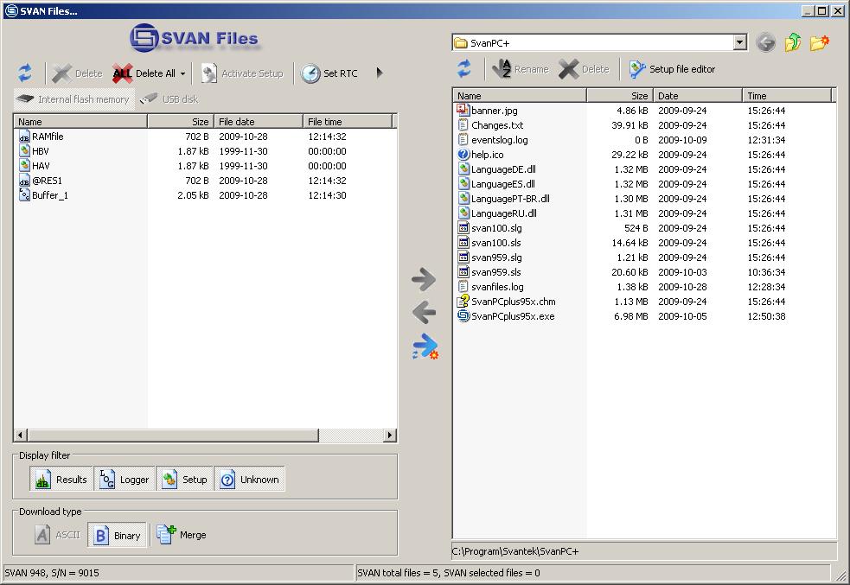Screen dimensions: 850x585
Task: Click the Delete All button
Action: [144, 73]
